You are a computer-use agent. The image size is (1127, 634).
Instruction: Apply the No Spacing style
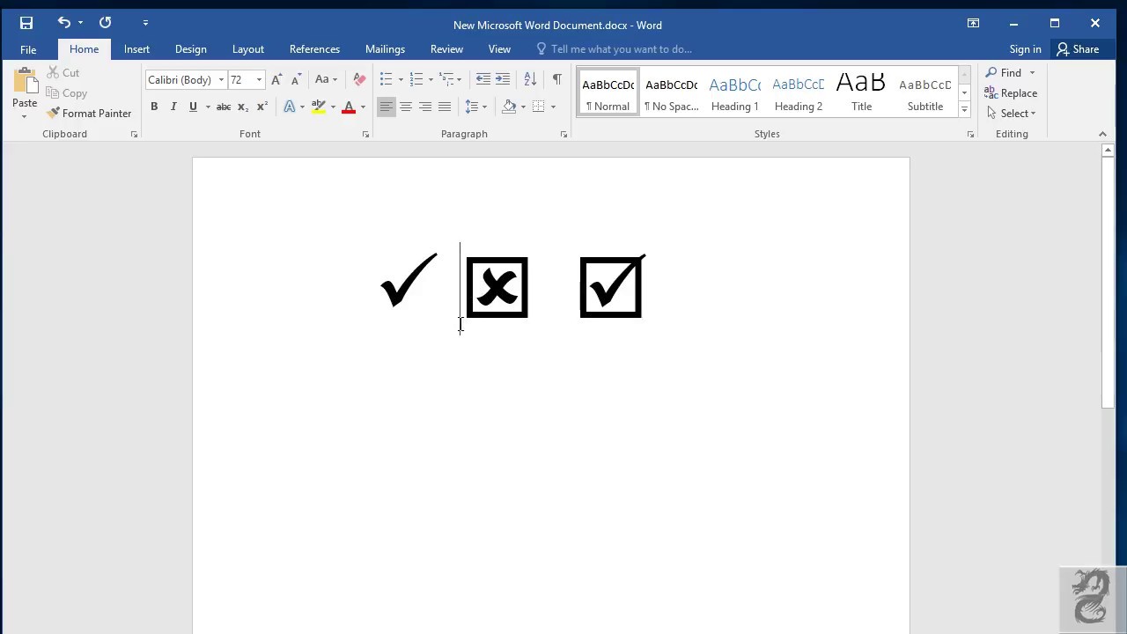[x=671, y=92]
